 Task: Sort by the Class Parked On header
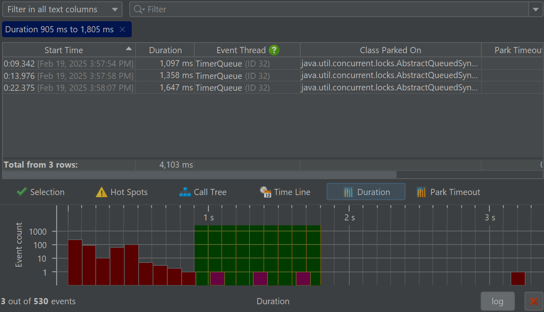[x=390, y=50]
